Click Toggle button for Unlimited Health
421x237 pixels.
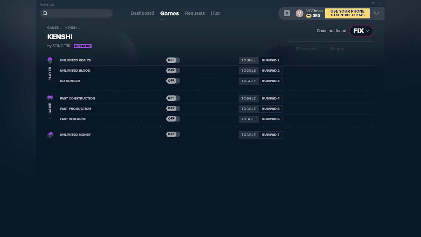[249, 60]
